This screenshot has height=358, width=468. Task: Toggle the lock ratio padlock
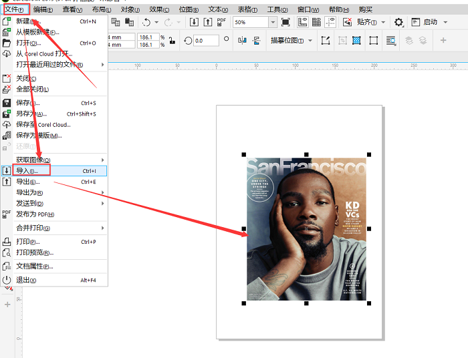coord(172,41)
